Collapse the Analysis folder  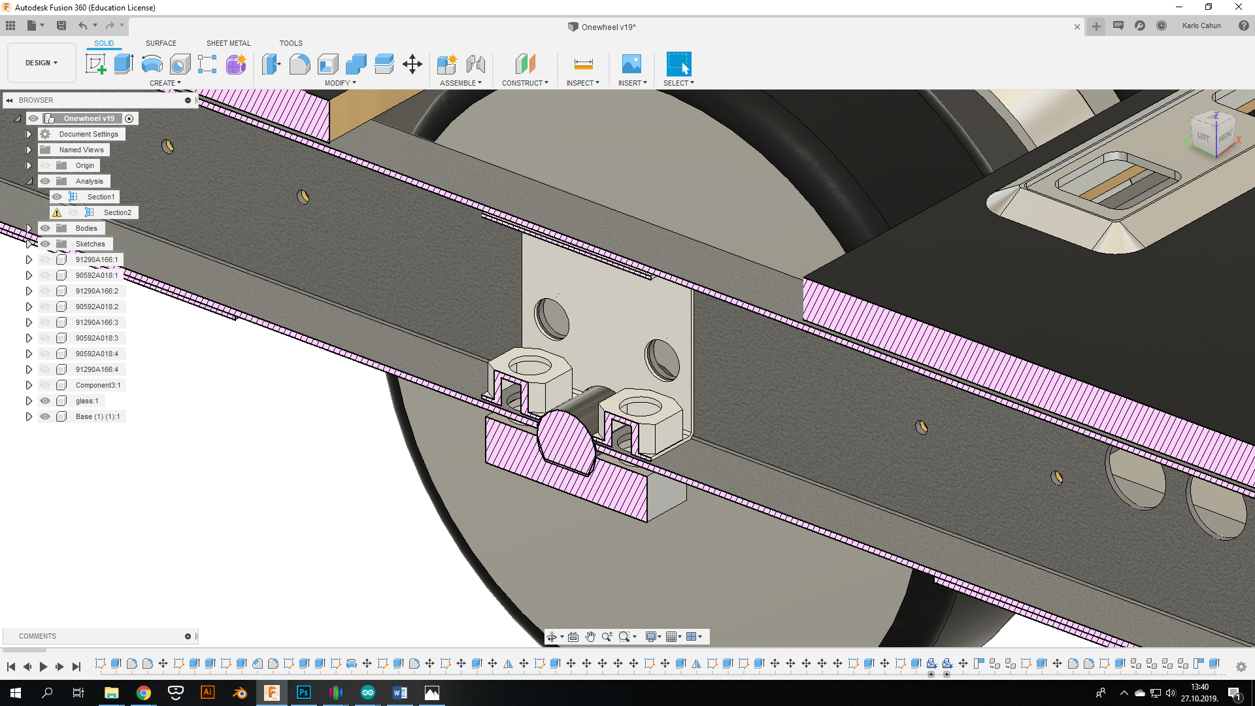(x=29, y=181)
